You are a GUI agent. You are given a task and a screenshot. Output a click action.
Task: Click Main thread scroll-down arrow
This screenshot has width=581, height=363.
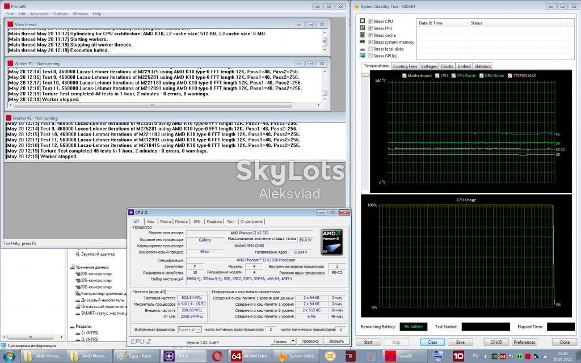pyautogui.click(x=324, y=50)
